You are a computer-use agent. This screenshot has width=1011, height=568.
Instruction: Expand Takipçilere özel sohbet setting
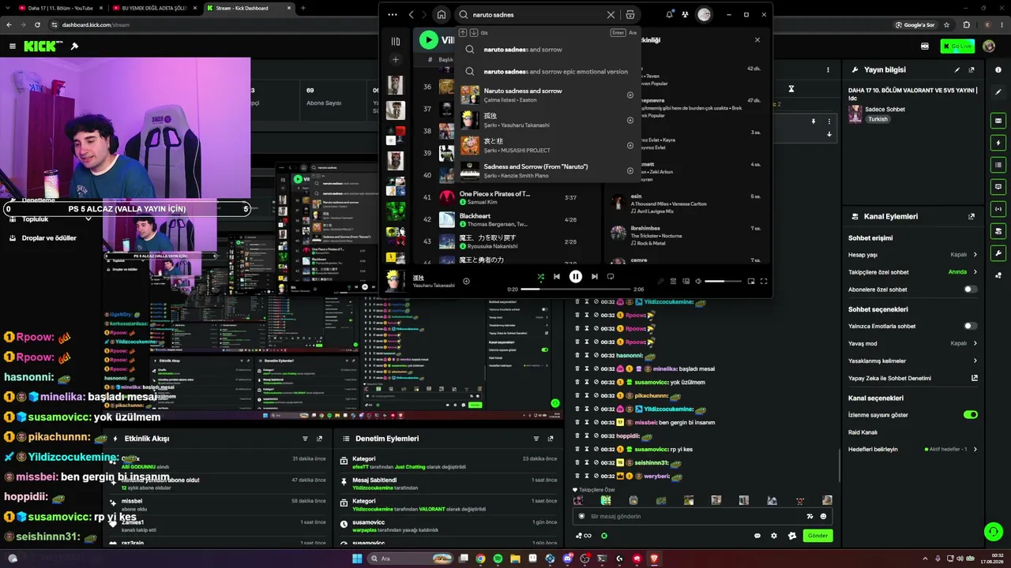tap(913, 272)
